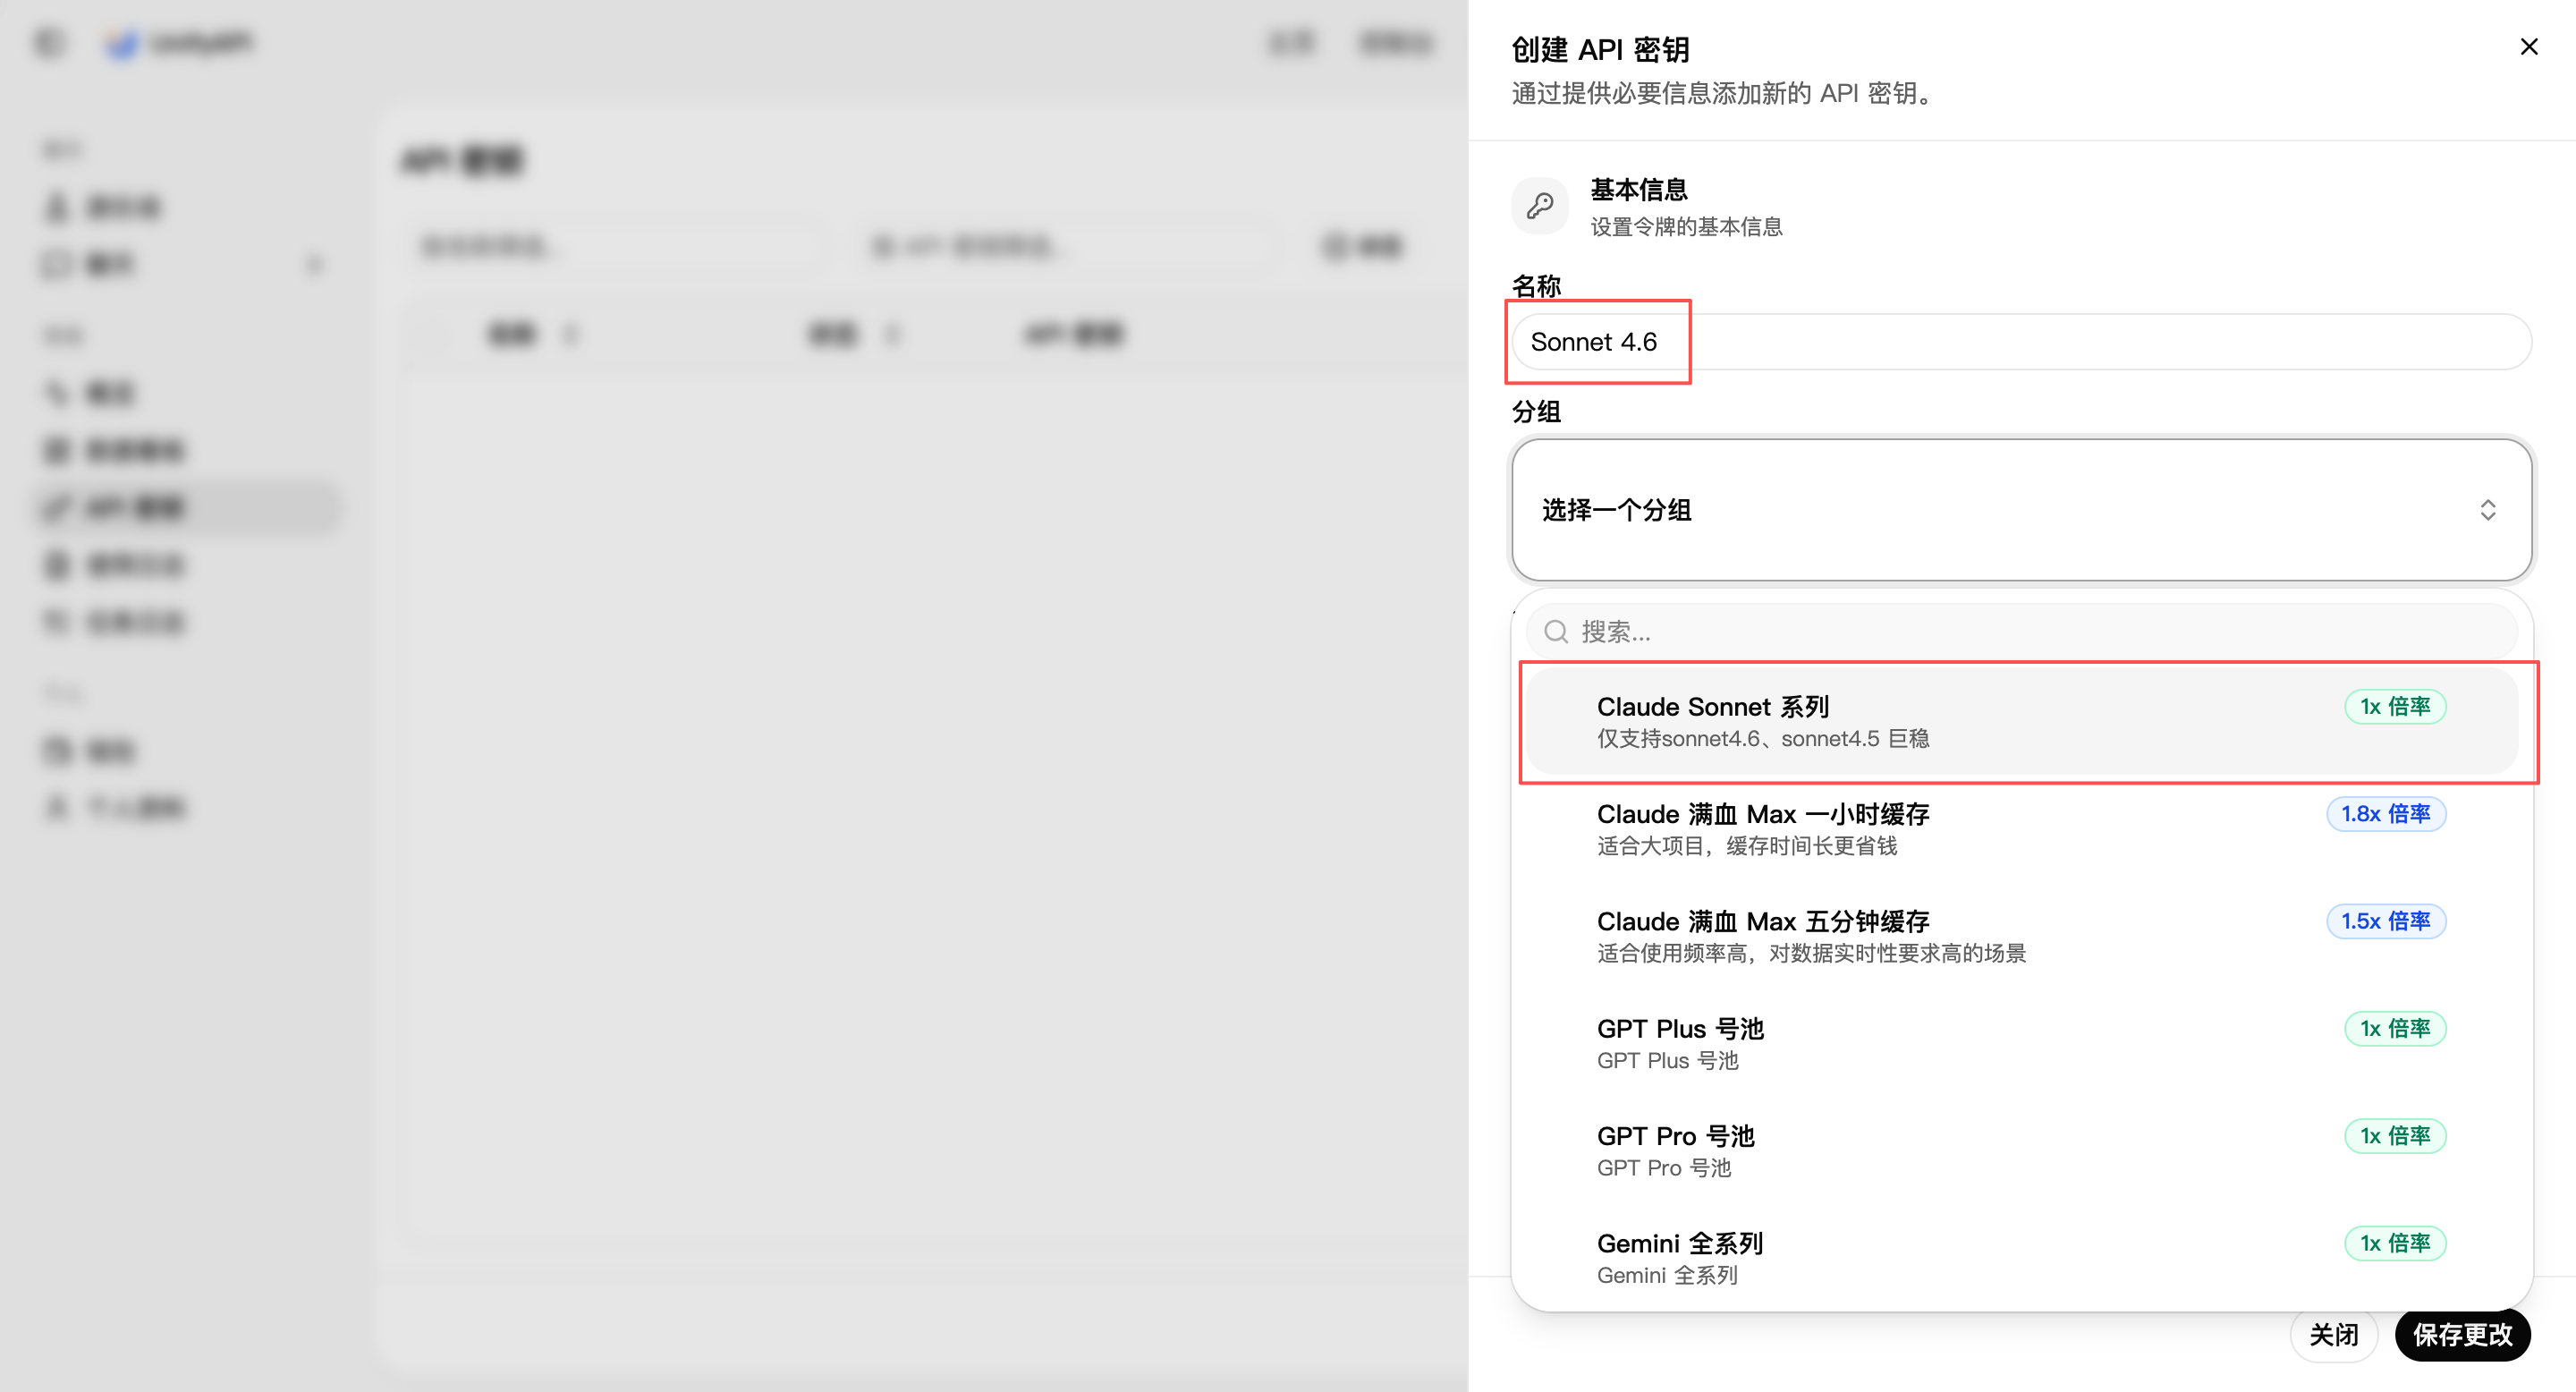Click the 关闭 button
2576x1392 pixels.
pos(2334,1335)
